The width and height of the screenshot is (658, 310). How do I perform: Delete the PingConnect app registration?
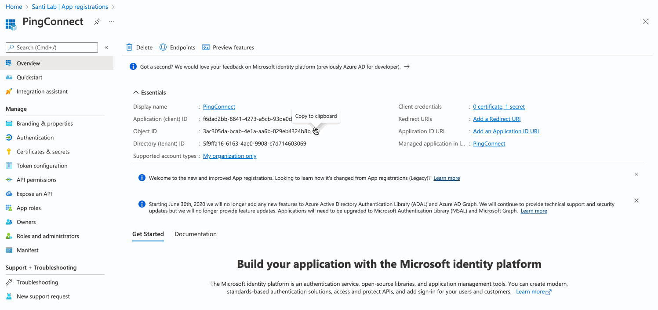[x=139, y=47]
